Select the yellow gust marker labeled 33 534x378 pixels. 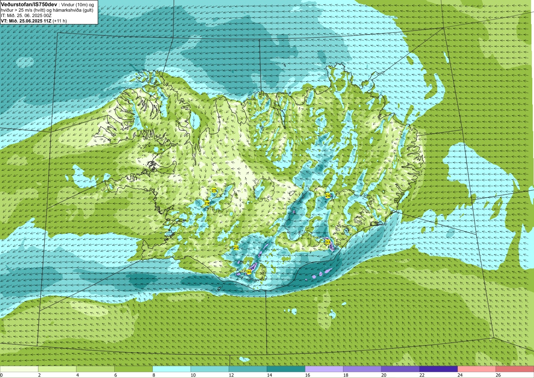[x=328, y=242]
